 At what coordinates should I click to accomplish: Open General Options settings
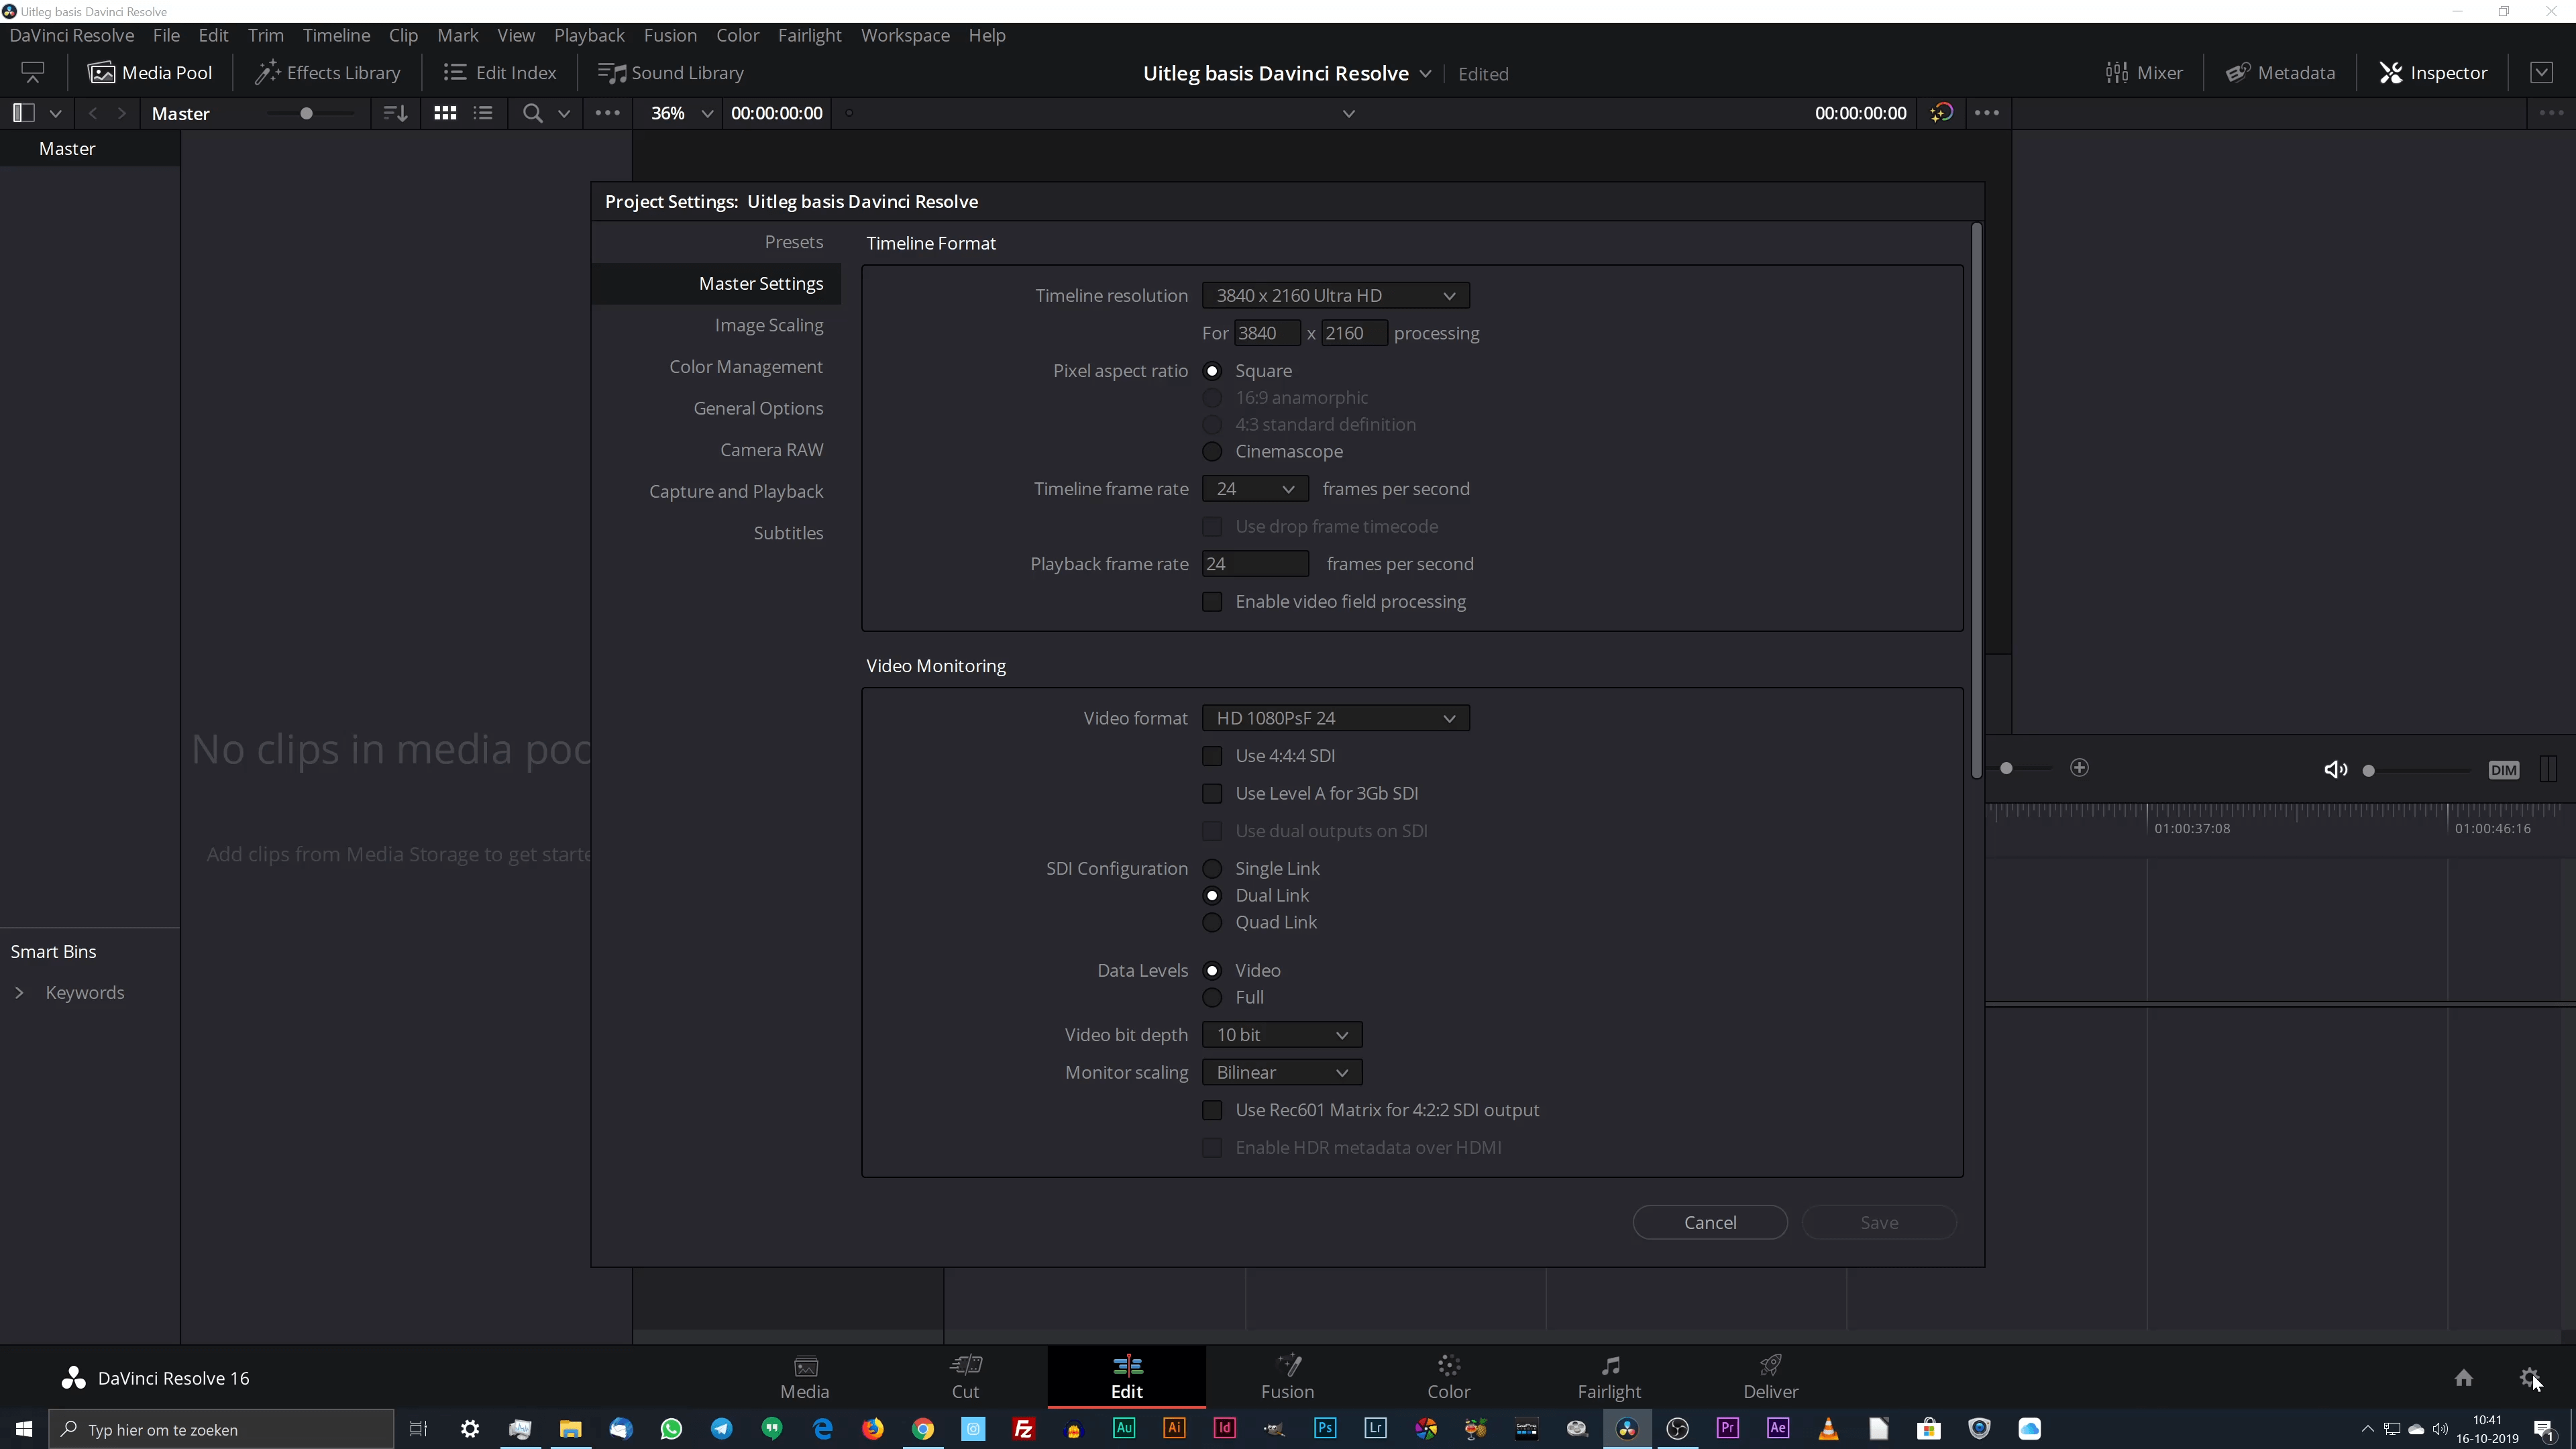point(758,408)
